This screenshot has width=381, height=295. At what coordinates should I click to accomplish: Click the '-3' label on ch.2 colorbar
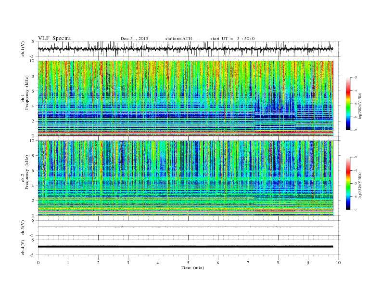[355, 157]
